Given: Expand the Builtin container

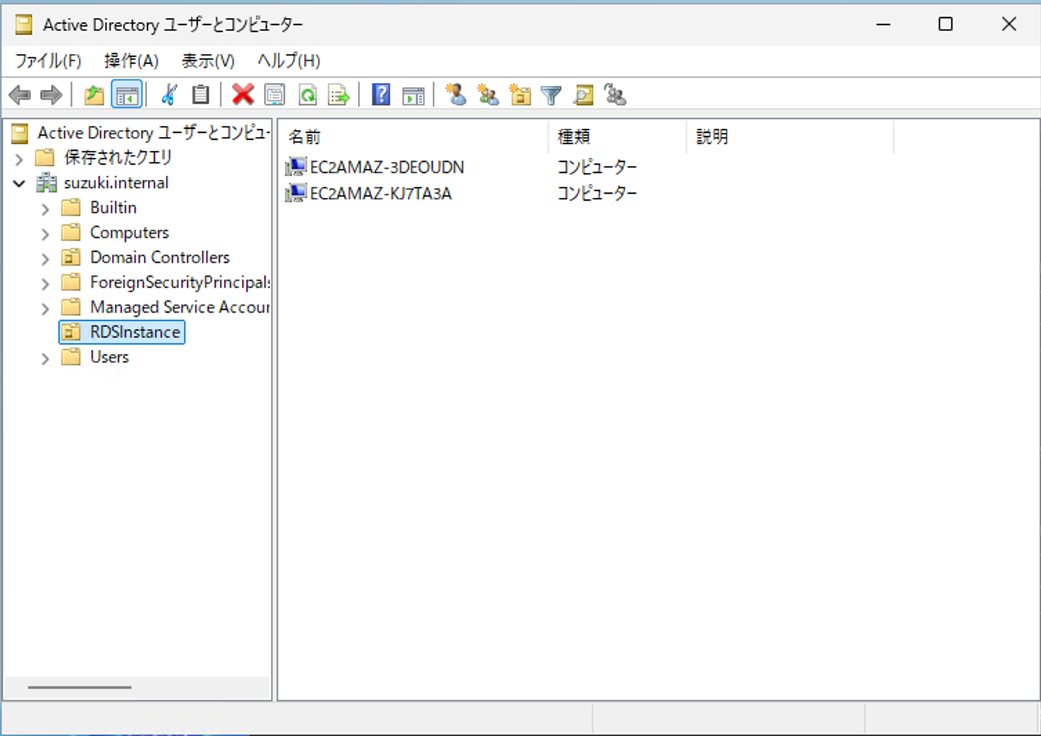Looking at the screenshot, I should click(46, 208).
